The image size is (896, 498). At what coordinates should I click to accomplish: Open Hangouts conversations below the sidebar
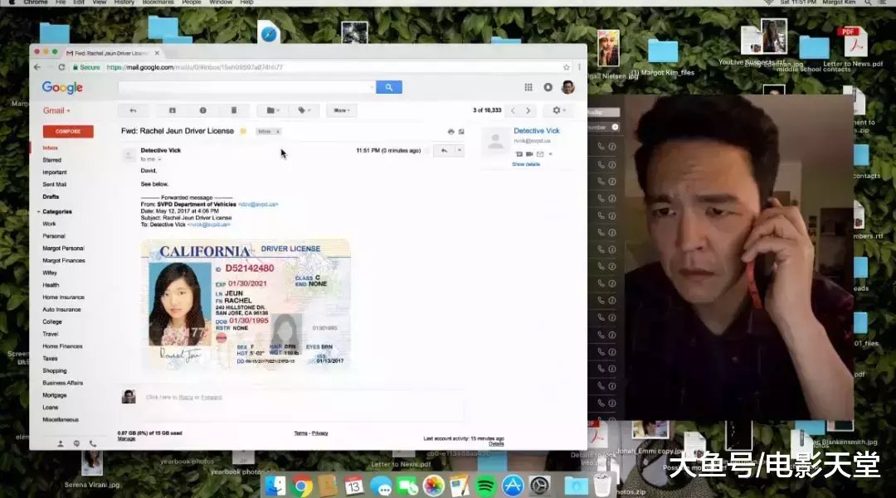[x=76, y=443]
